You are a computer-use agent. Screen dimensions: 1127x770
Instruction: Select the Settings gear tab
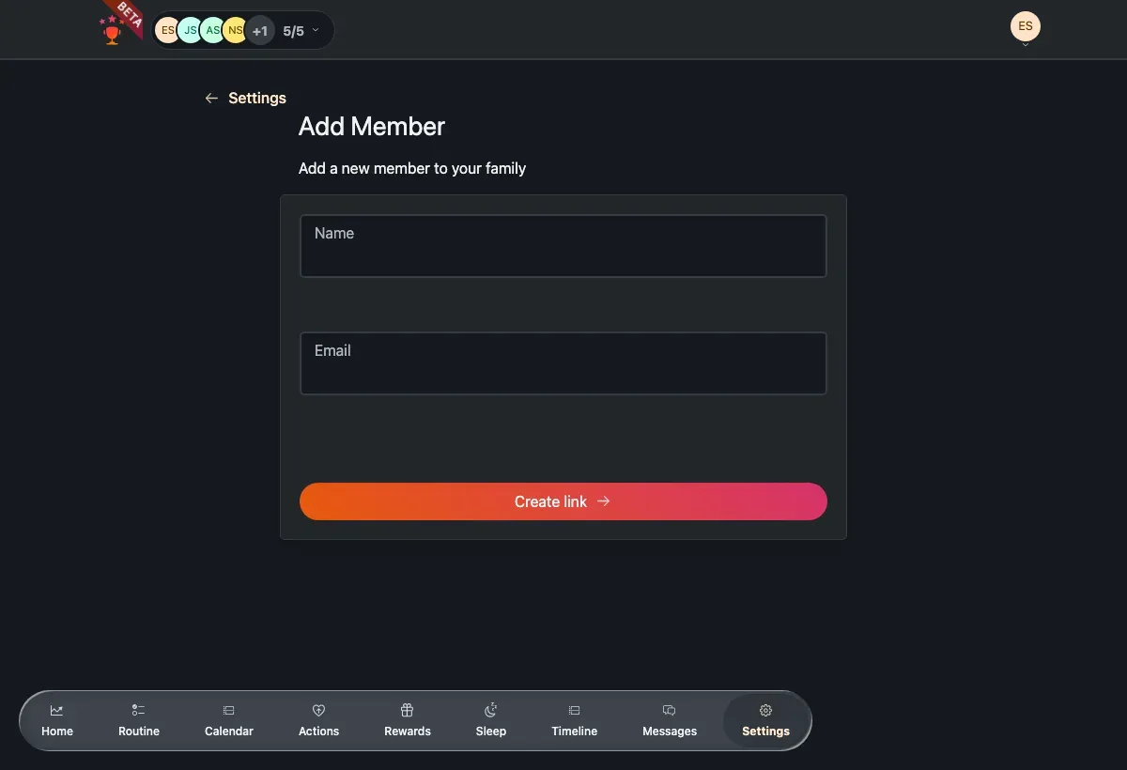(x=765, y=721)
